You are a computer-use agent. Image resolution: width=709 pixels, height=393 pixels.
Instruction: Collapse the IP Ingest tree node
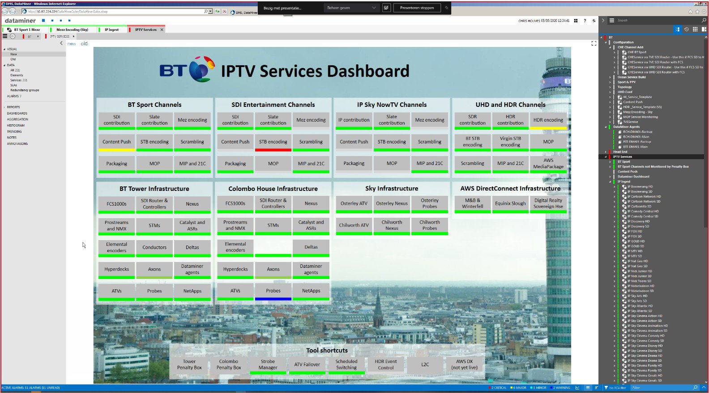coord(610,182)
